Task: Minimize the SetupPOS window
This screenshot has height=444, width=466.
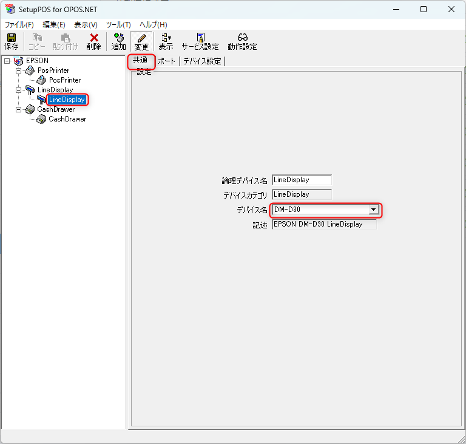Action: tap(396, 9)
